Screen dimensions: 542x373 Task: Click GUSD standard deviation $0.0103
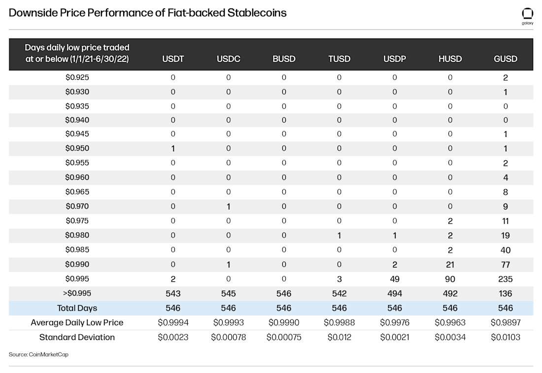pos(506,337)
